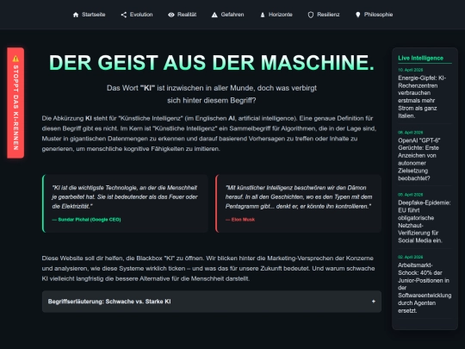Click the date 02. April 2026
The width and height of the screenshot is (465, 349).
point(411,257)
